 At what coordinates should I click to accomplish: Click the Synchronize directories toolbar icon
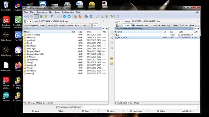tap(107, 17)
